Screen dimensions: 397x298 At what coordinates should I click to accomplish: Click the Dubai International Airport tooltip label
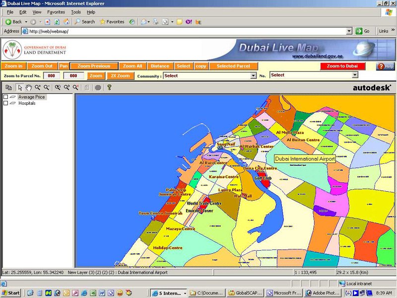pyautogui.click(x=305, y=159)
